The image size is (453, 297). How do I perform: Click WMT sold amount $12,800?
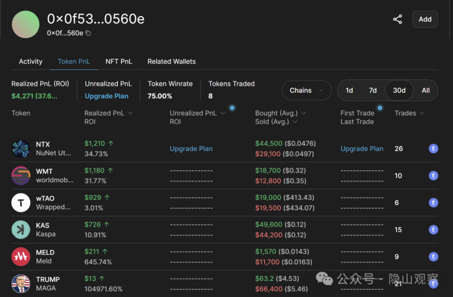tap(268, 181)
